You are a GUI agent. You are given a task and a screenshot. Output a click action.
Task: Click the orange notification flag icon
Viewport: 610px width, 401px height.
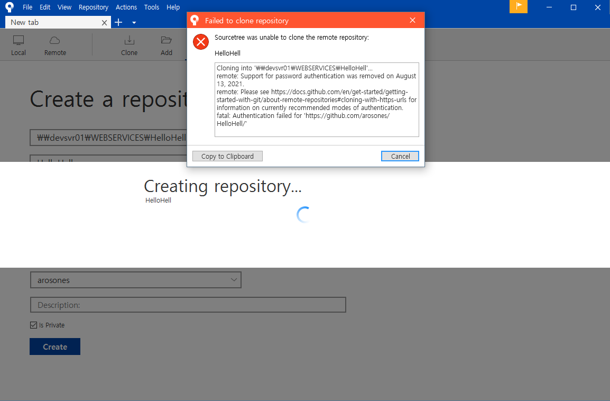point(519,6)
